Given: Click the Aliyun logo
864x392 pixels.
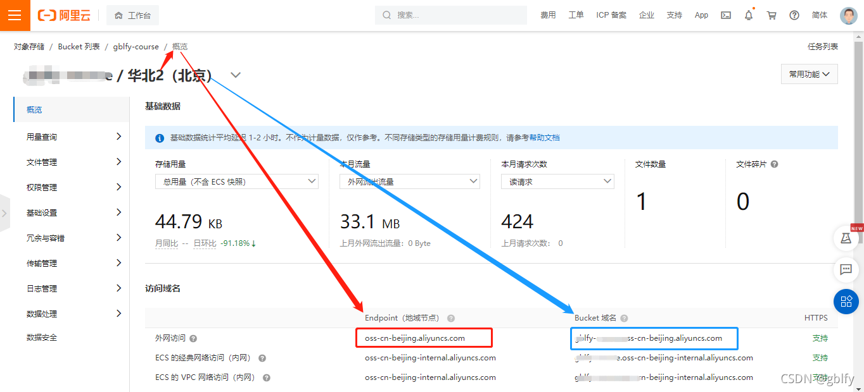Looking at the screenshot, I should pyautogui.click(x=63, y=15).
